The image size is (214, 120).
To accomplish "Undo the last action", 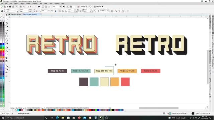I will (x=28, y=7).
